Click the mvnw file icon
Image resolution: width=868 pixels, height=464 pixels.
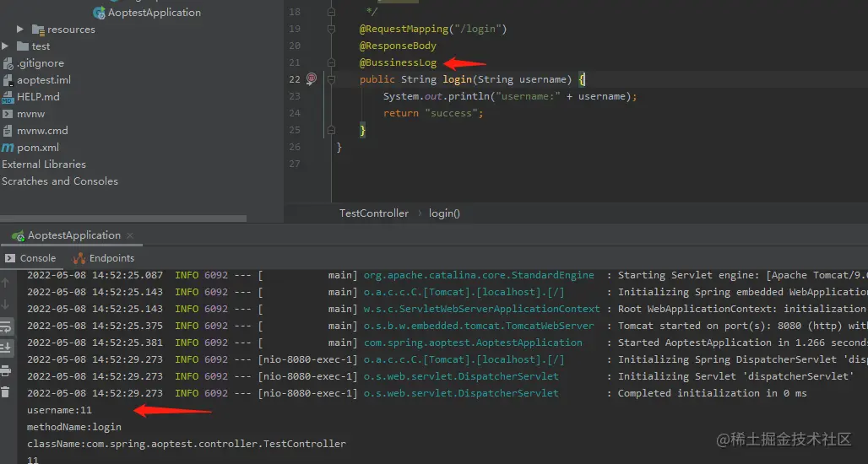(8, 113)
